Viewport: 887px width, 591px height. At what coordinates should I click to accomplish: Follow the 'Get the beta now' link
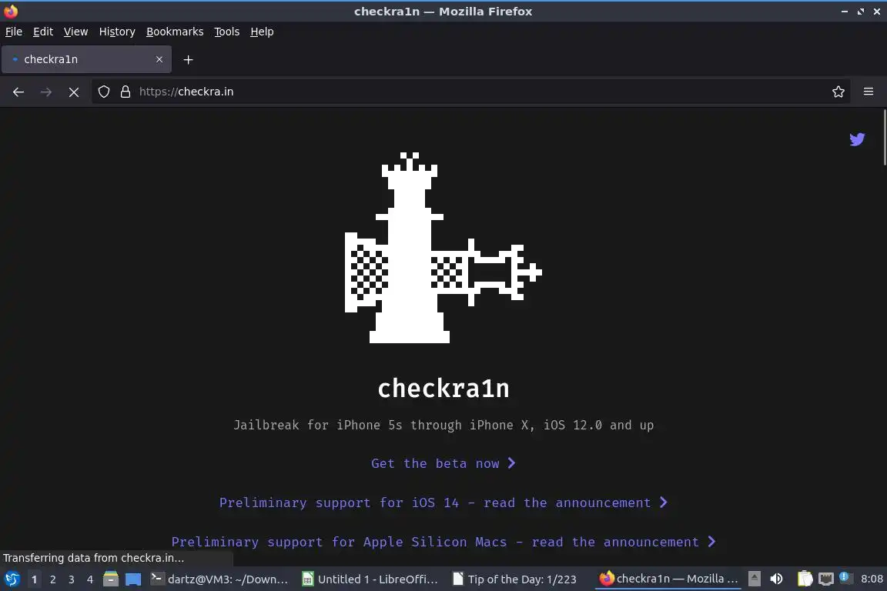tap(443, 464)
